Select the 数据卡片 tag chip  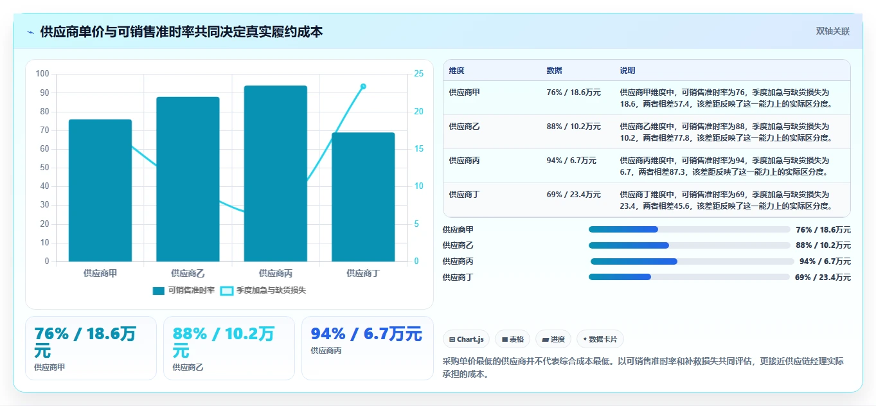click(x=600, y=339)
